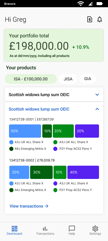Image resolution: width=108 pixels, height=241 pixels.
Task: Open Settings gear icon
Action: point(95,229)
